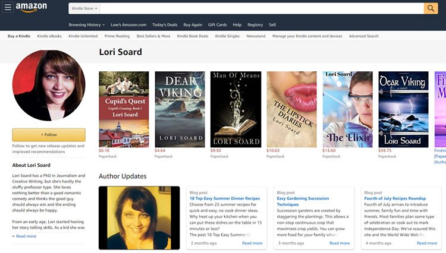446x253 pixels.
Task: Open Fourth of July Recipes Roundup post
Action: point(395,198)
